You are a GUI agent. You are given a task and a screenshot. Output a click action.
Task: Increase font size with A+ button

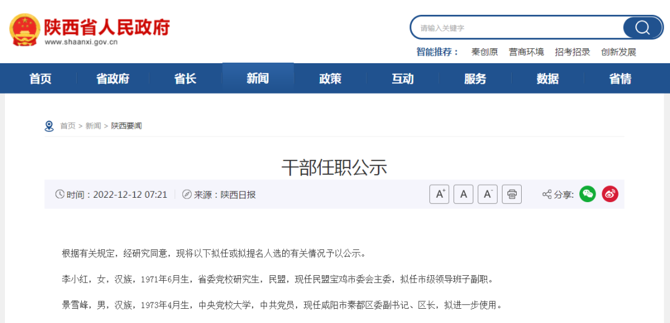(x=439, y=195)
